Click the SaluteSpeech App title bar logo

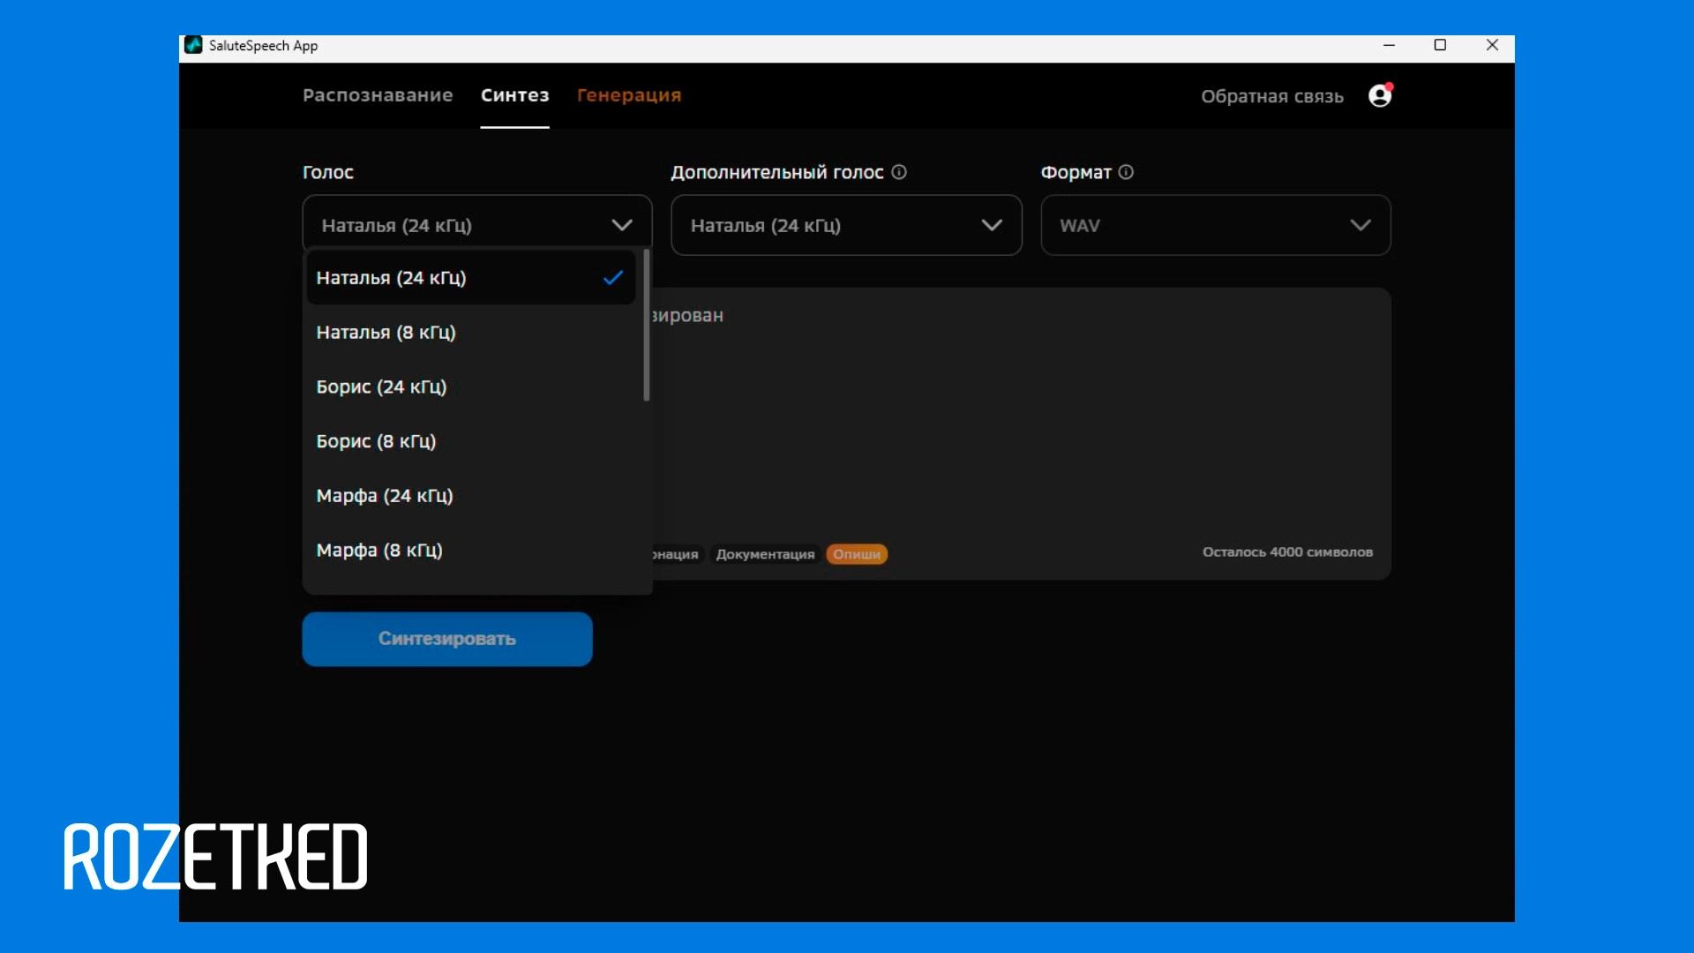point(193,45)
